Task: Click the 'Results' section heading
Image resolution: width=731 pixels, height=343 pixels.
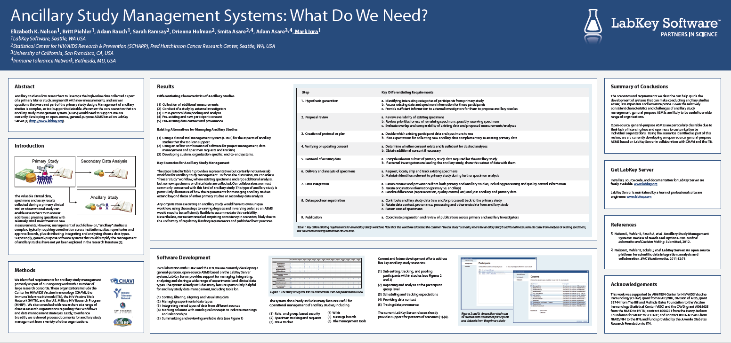Action: [x=165, y=86]
